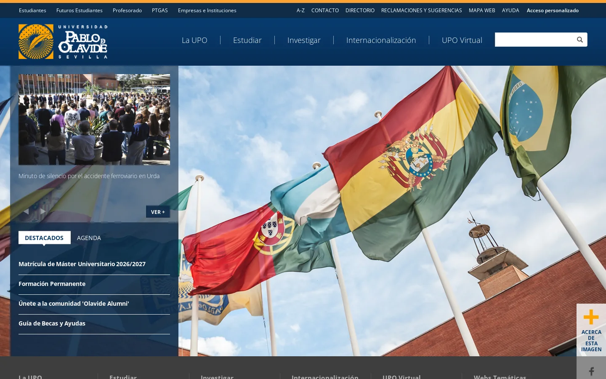Click the footer UPO Virtual heading
The width and height of the screenshot is (606, 379).
[401, 376]
